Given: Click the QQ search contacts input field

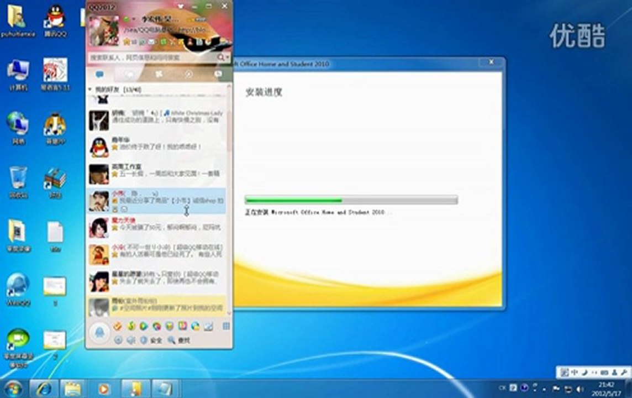Looking at the screenshot, I should coord(152,57).
